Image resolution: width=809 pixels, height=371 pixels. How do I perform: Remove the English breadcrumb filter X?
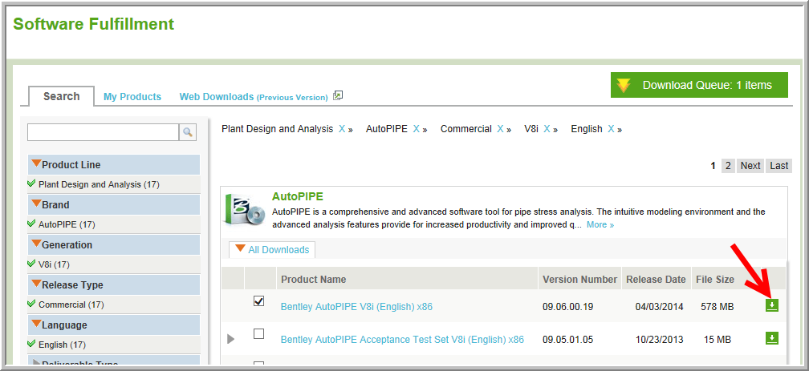611,129
